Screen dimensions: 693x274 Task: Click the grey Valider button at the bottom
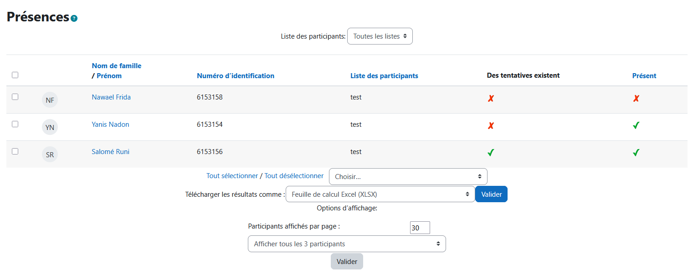347,261
